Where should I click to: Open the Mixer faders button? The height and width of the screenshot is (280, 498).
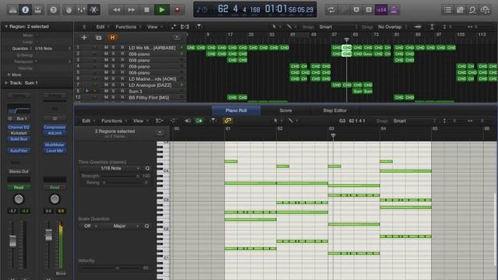point(81,10)
